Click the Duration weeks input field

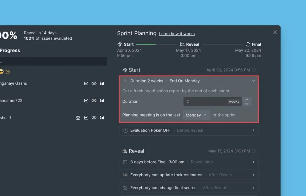point(205,102)
